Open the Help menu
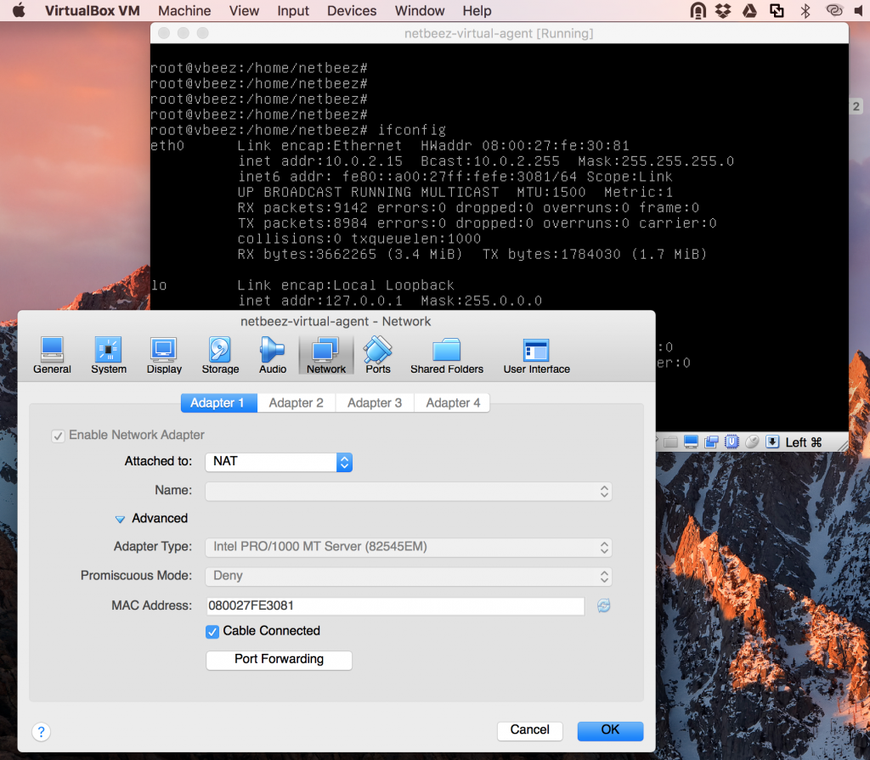This screenshot has height=760, width=870. [x=477, y=10]
